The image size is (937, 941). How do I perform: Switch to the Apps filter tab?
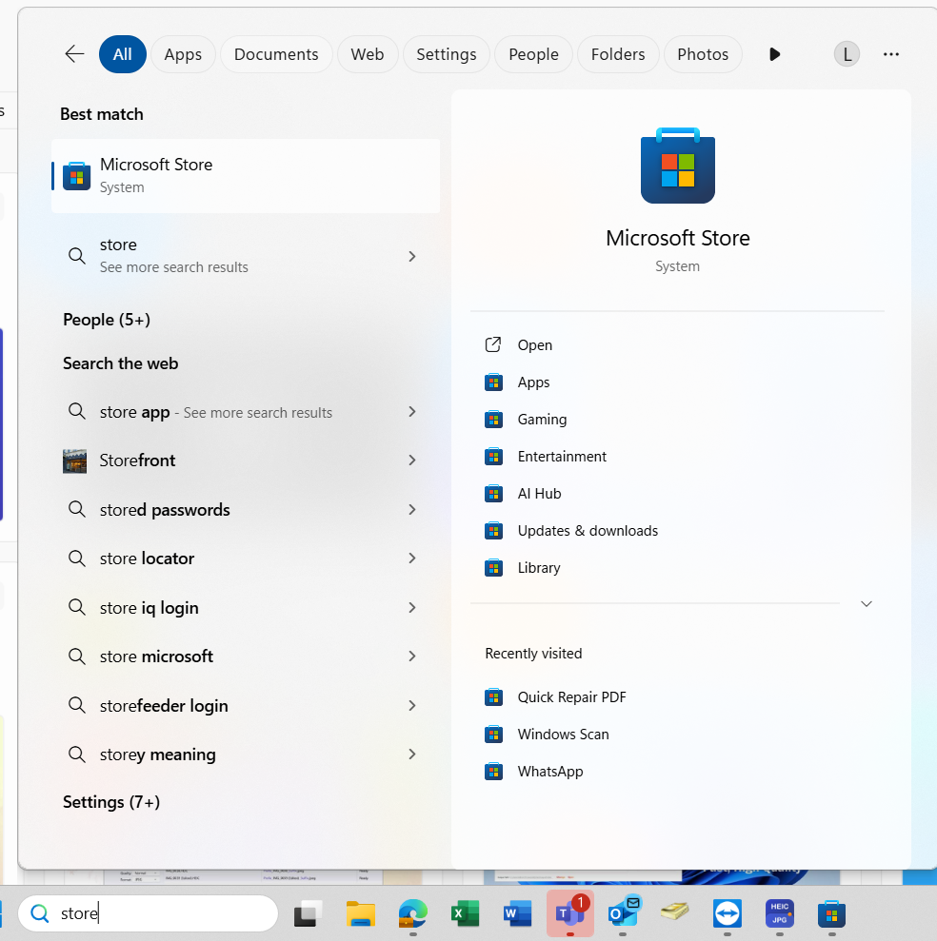pyautogui.click(x=183, y=54)
